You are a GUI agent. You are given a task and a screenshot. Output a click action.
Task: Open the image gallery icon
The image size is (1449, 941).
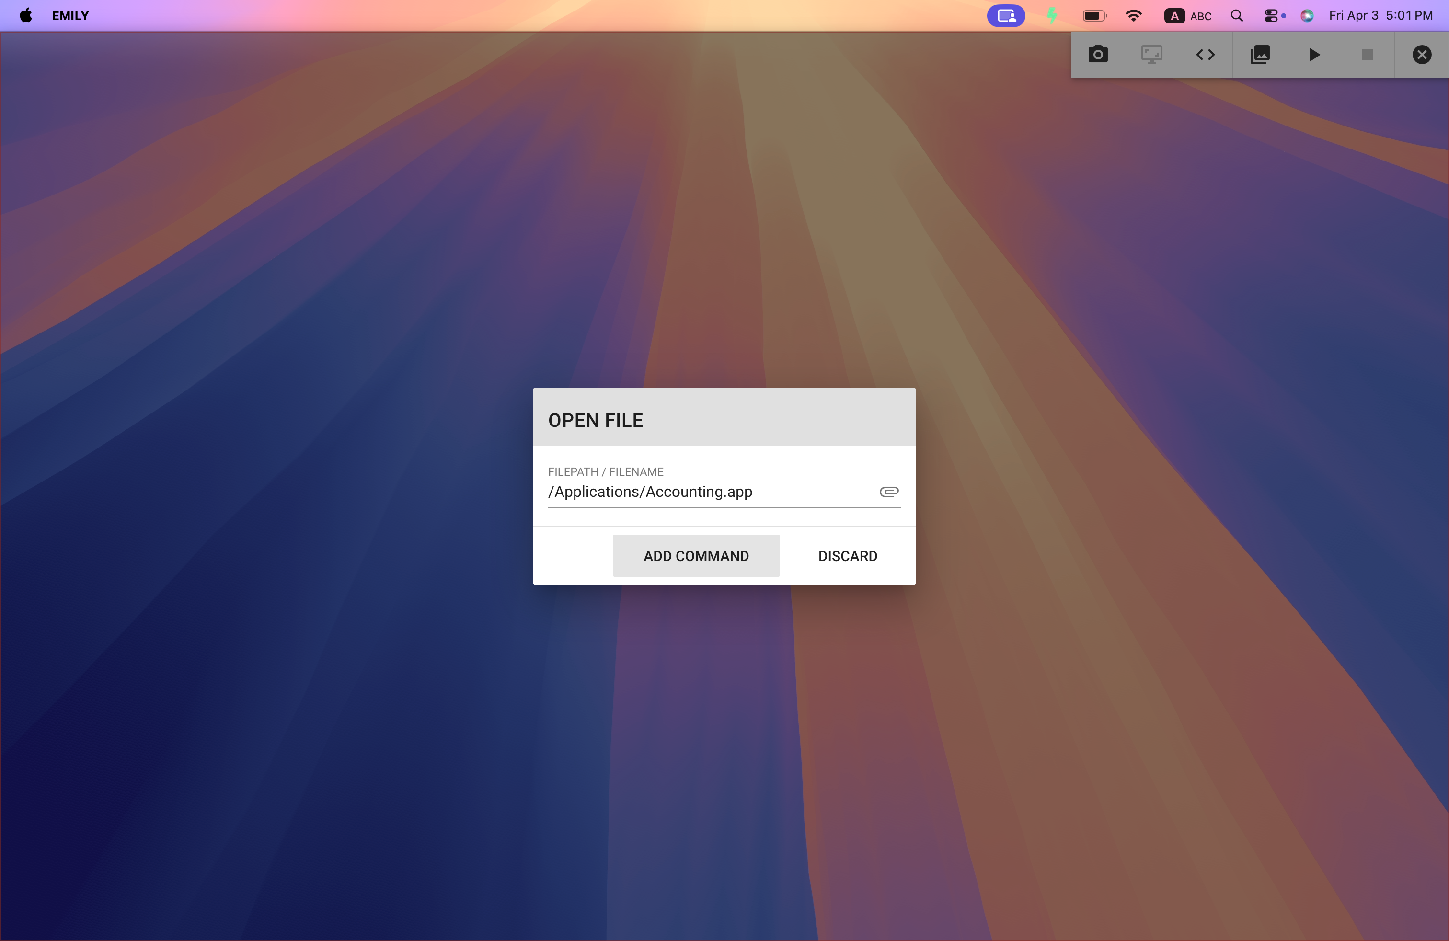[x=1260, y=55]
